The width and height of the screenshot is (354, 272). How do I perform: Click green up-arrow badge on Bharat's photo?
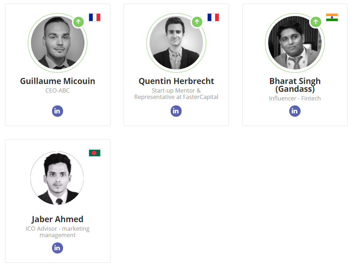(x=316, y=22)
